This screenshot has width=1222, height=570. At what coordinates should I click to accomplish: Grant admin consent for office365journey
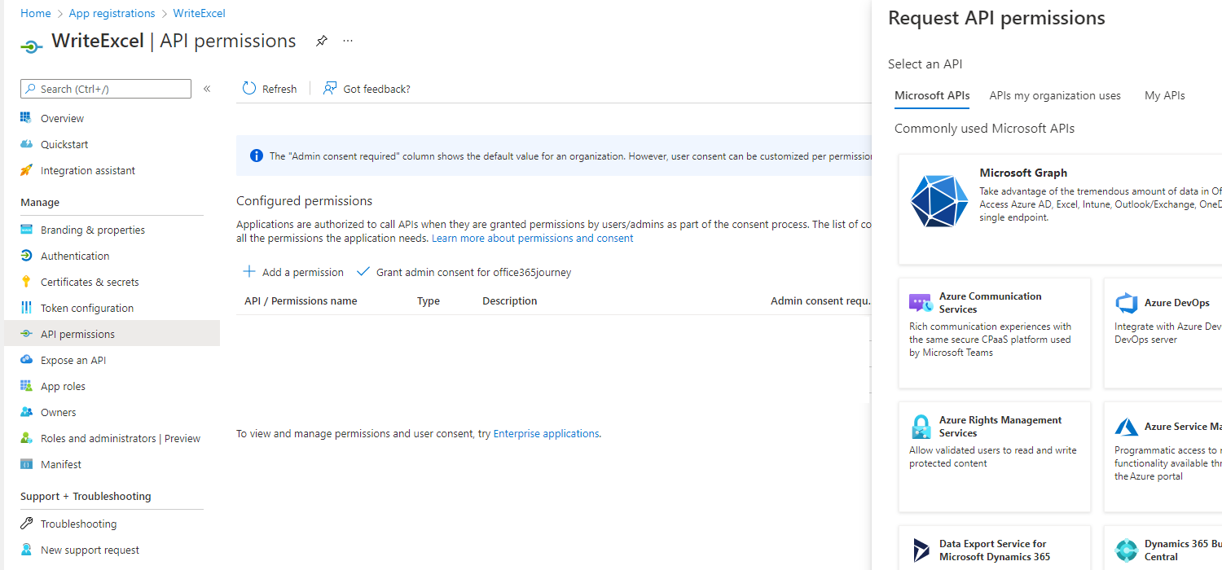click(x=464, y=272)
